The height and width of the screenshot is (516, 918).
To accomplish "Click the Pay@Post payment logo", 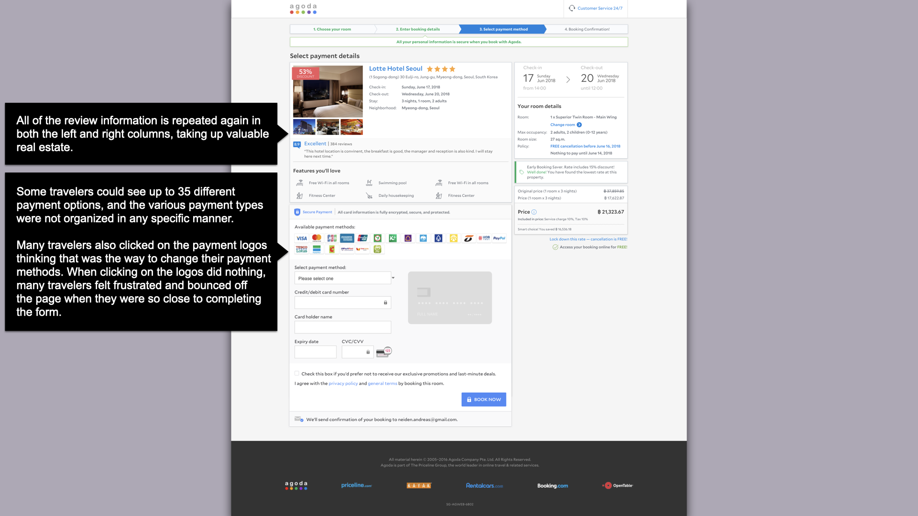I will click(x=347, y=249).
